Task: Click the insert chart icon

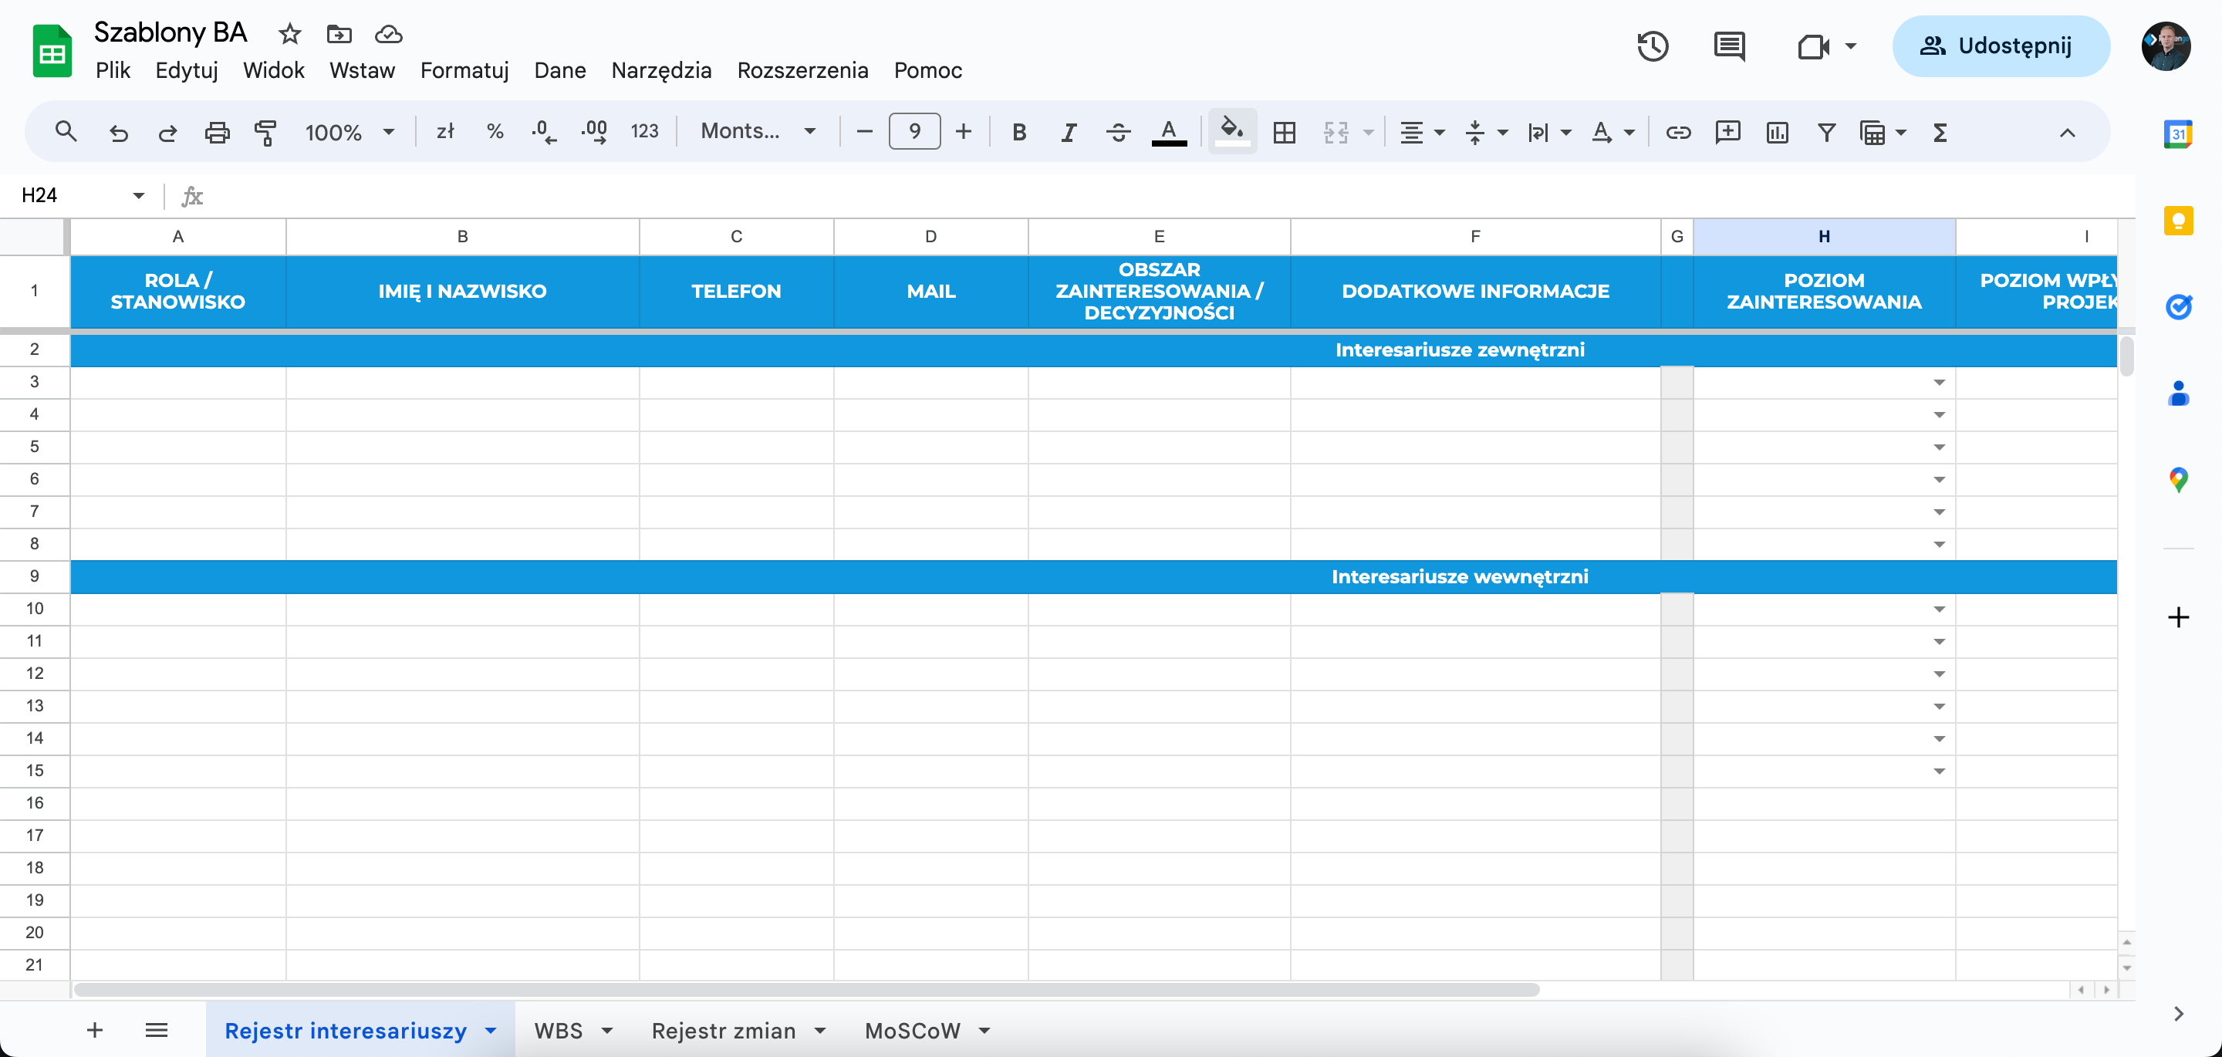Action: [x=1777, y=132]
